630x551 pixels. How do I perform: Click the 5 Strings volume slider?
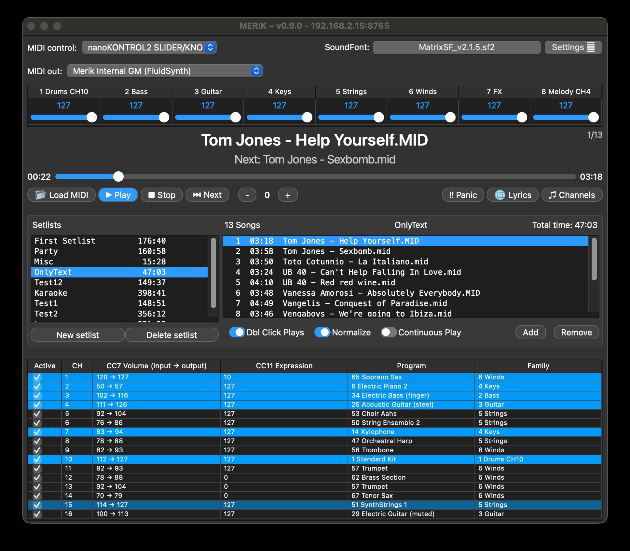351,117
